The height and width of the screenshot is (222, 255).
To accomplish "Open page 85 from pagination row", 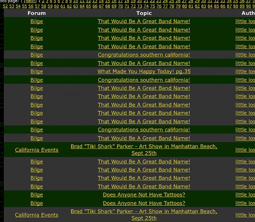I will tap(216, 6).
